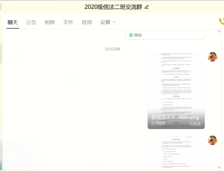This screenshot has height=171, width=224.
Task: Open the second document image thumbnail at bottom
Action: tap(176, 153)
